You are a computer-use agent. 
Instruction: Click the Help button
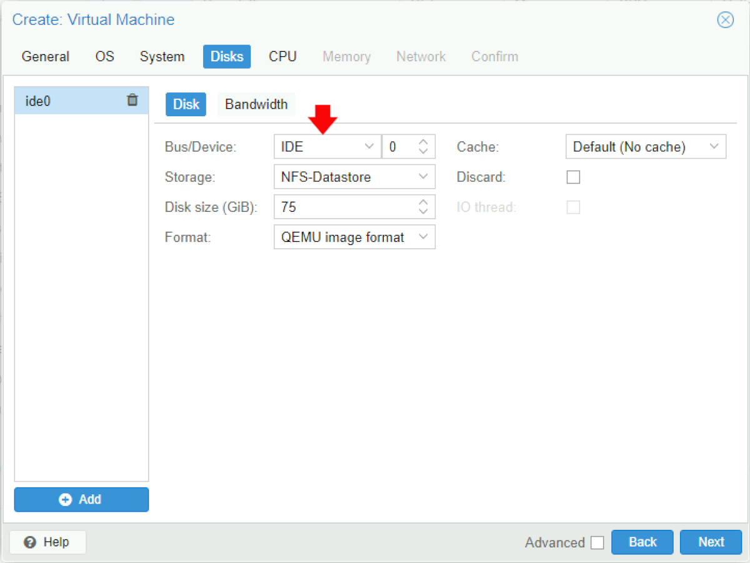[47, 542]
